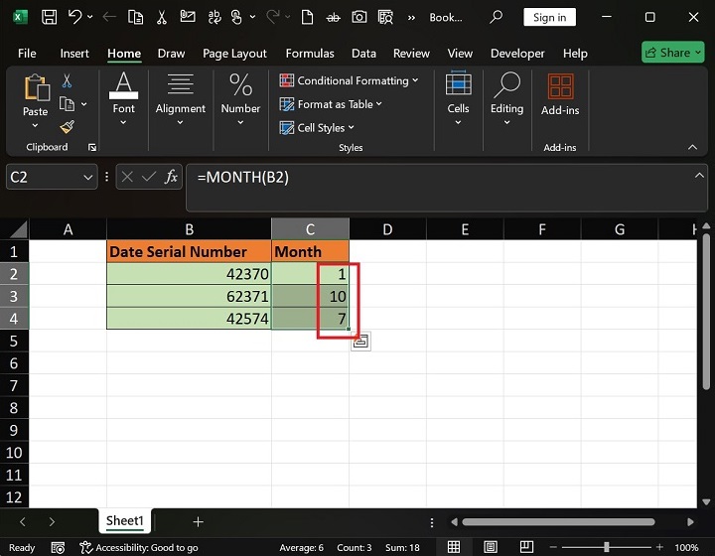Click the Share button
This screenshot has width=715, height=556.
[672, 53]
